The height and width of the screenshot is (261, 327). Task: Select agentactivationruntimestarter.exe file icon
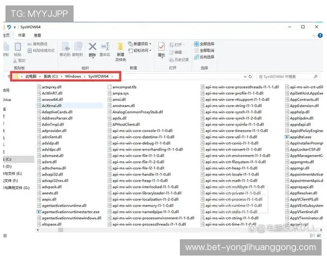pos(39,212)
